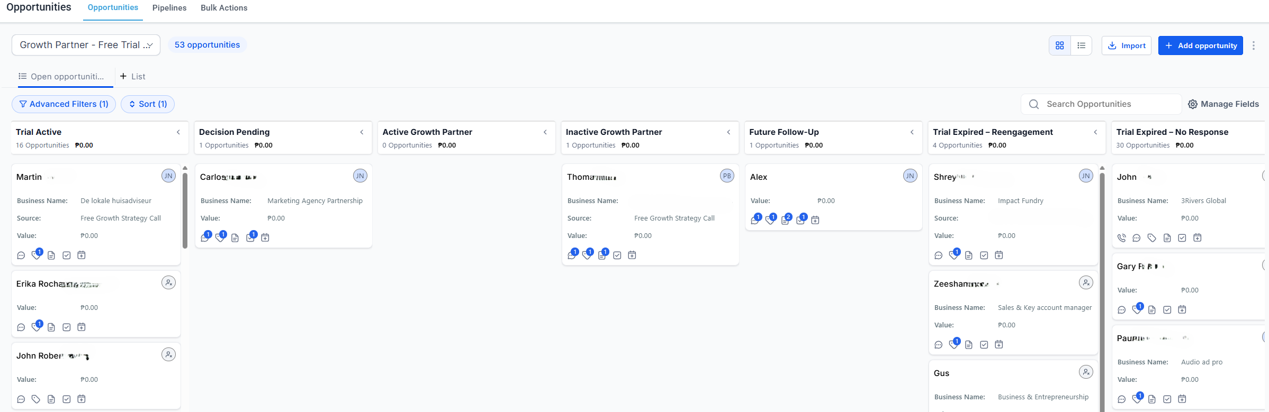The width and height of the screenshot is (1269, 412).
Task: Open the Growth Partner - Free Trial pipeline dropdown
Action: tap(86, 45)
